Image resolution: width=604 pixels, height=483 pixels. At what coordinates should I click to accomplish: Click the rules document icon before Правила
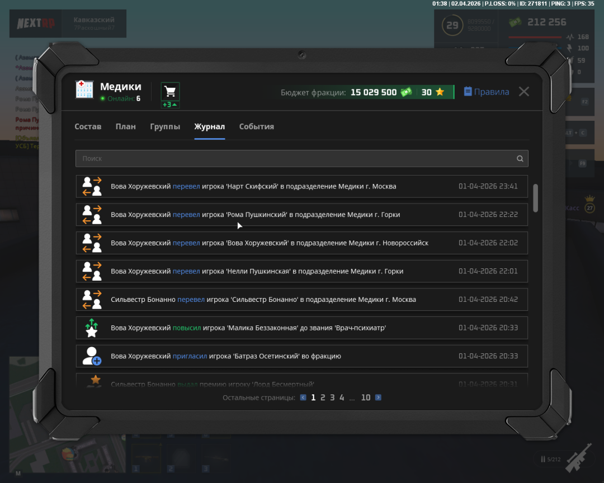(x=468, y=92)
